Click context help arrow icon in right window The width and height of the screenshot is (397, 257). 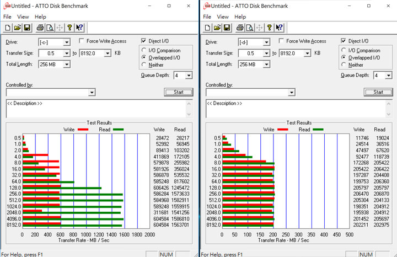[x=280, y=27]
